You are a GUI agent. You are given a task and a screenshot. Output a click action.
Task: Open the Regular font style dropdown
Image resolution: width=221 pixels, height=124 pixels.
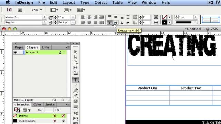point(44,22)
